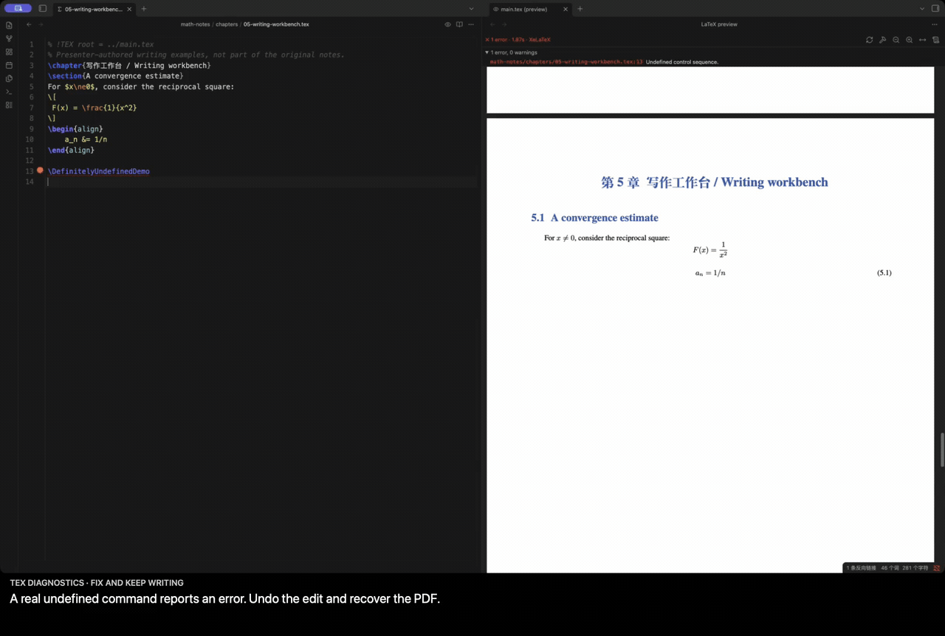
Task: Switch to reading view book icon
Action: (x=459, y=24)
